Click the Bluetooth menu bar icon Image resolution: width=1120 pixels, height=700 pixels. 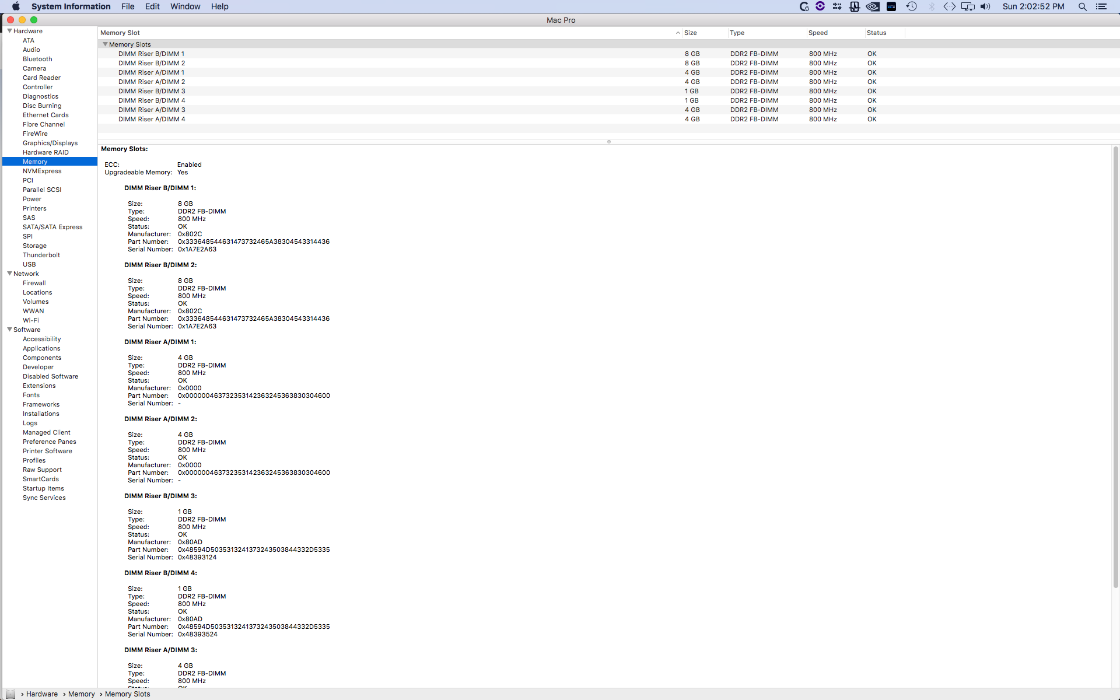[932, 6]
